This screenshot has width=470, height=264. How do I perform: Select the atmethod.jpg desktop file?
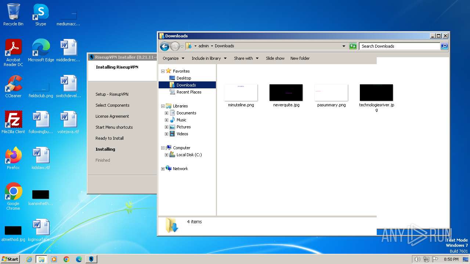(x=13, y=234)
